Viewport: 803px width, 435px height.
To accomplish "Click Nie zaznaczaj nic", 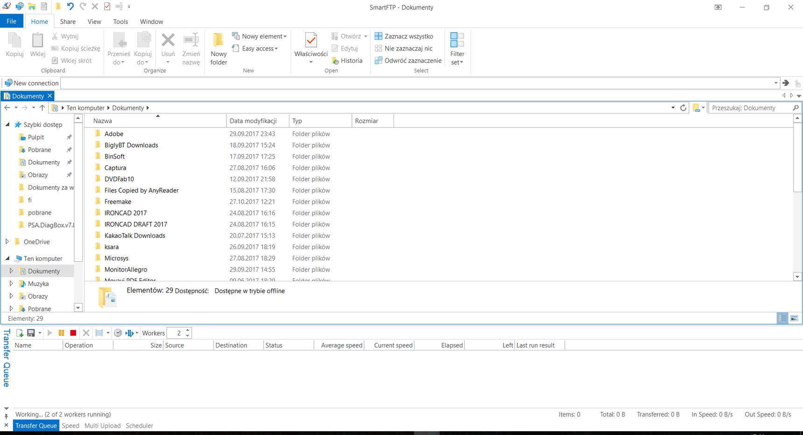I will click(403, 49).
